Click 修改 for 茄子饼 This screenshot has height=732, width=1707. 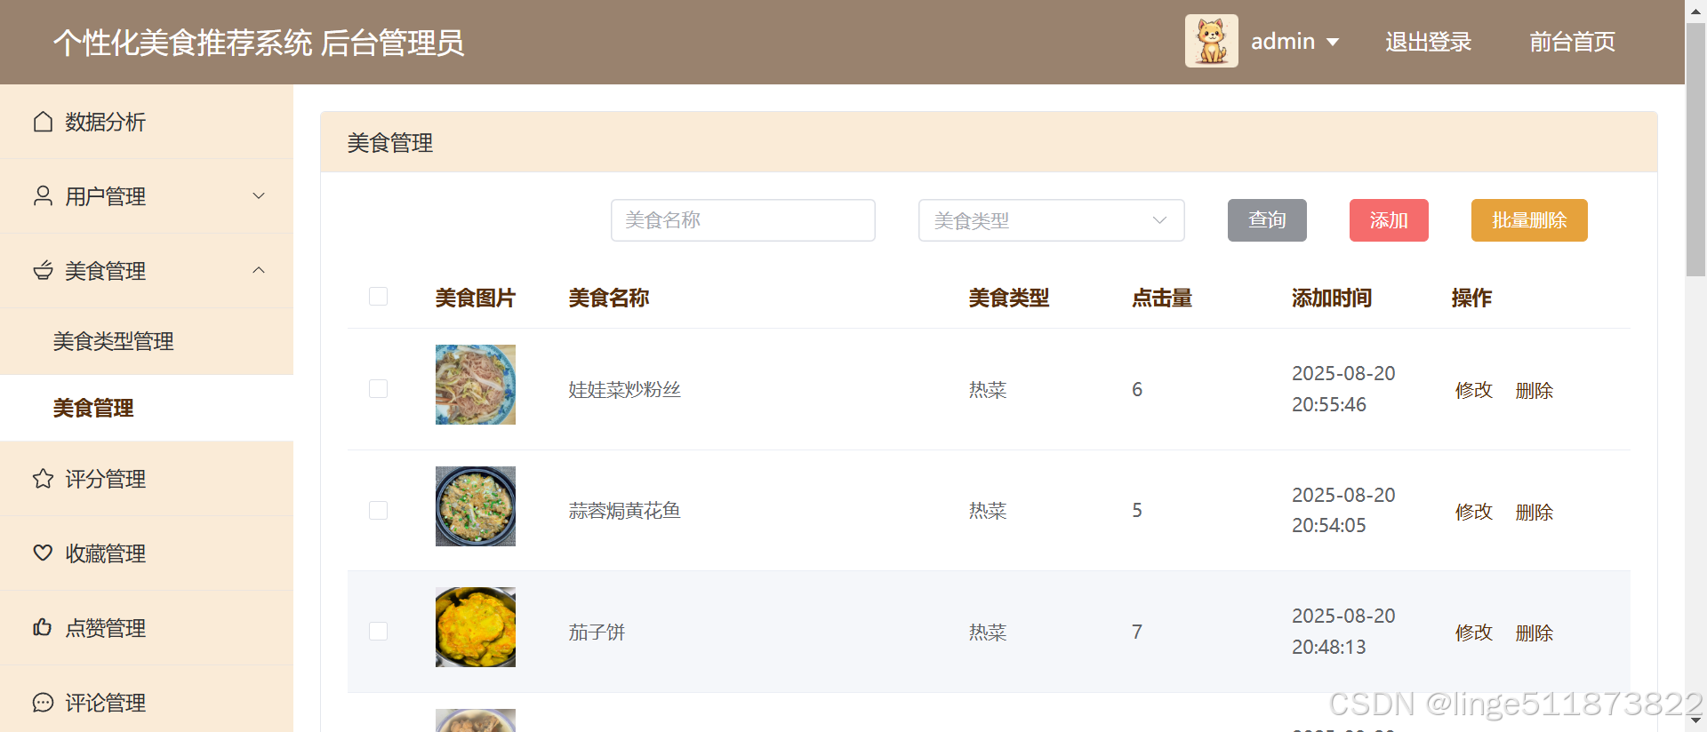point(1473,633)
